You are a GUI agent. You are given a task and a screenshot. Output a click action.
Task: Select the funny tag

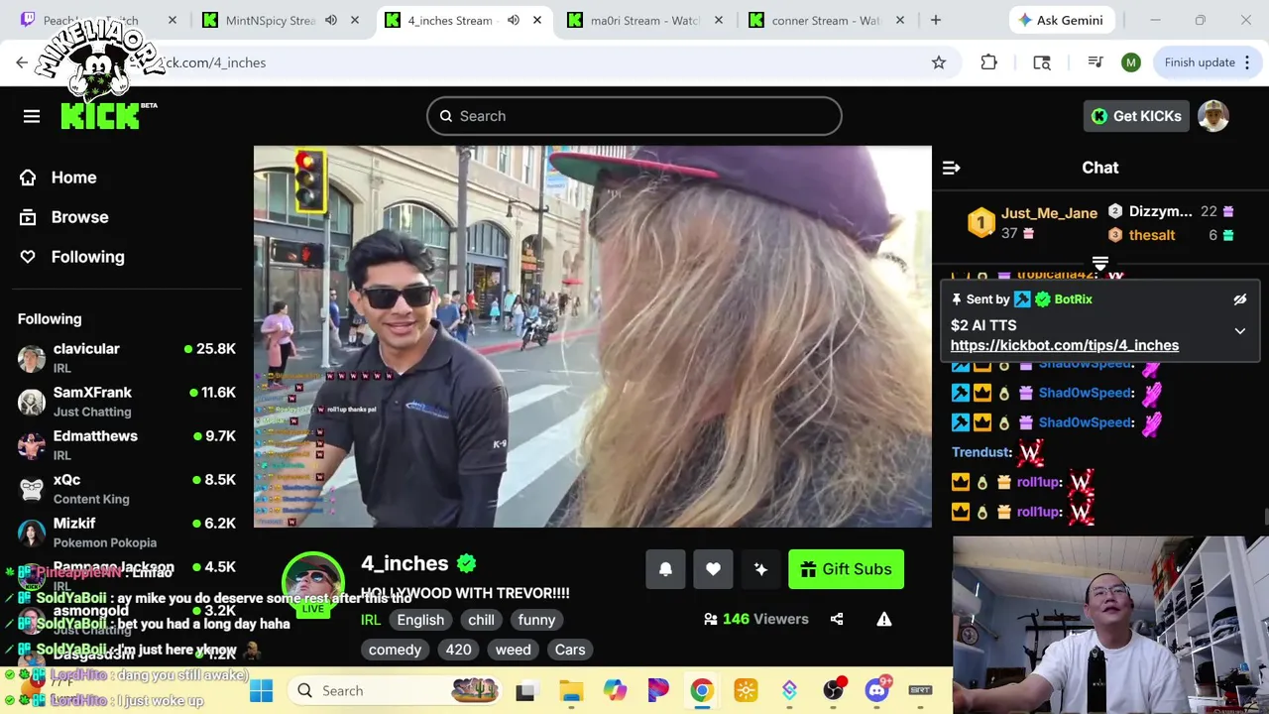tap(536, 620)
